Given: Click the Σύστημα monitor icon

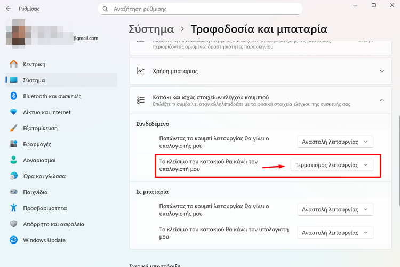Looking at the screenshot, I should 13,80.
